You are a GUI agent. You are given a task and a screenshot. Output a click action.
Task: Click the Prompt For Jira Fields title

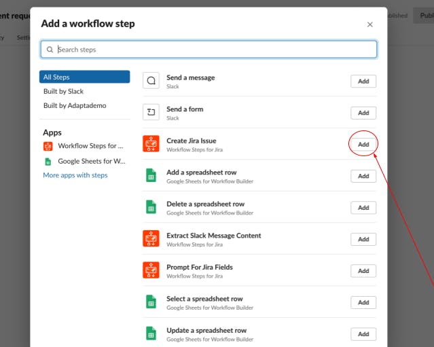point(200,267)
